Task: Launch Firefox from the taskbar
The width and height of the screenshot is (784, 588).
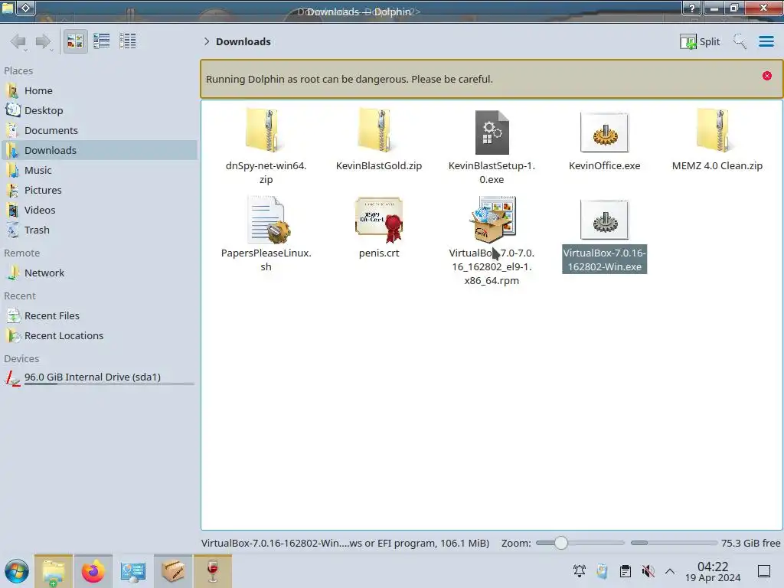Action: pyautogui.click(x=93, y=571)
